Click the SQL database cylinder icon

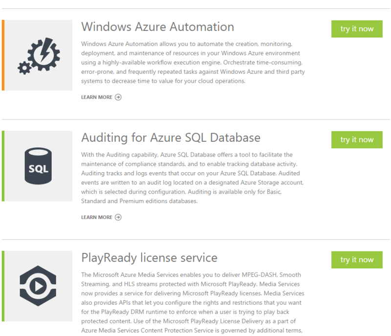(x=38, y=166)
